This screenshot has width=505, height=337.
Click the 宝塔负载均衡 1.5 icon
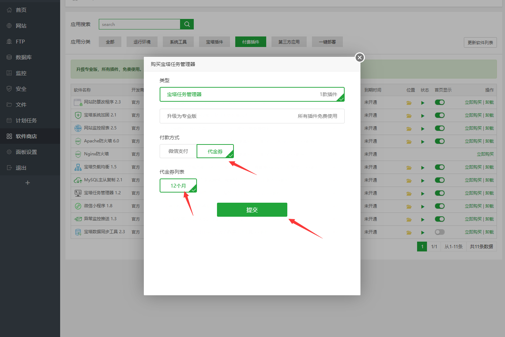pyautogui.click(x=78, y=167)
